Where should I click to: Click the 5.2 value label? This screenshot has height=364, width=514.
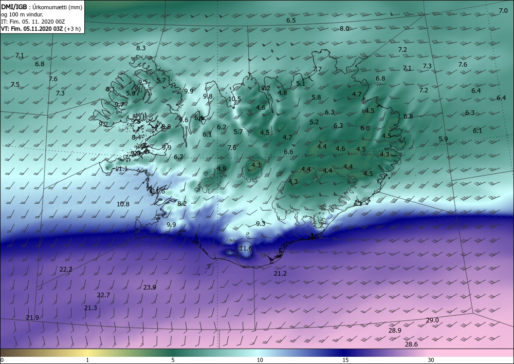[x=314, y=122]
